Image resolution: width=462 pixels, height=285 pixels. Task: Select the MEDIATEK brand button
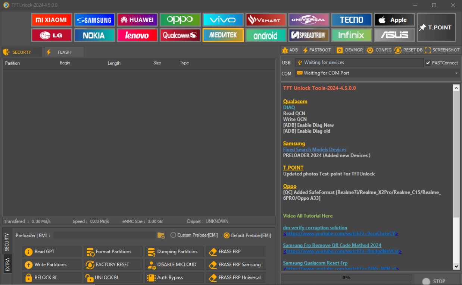pos(223,35)
